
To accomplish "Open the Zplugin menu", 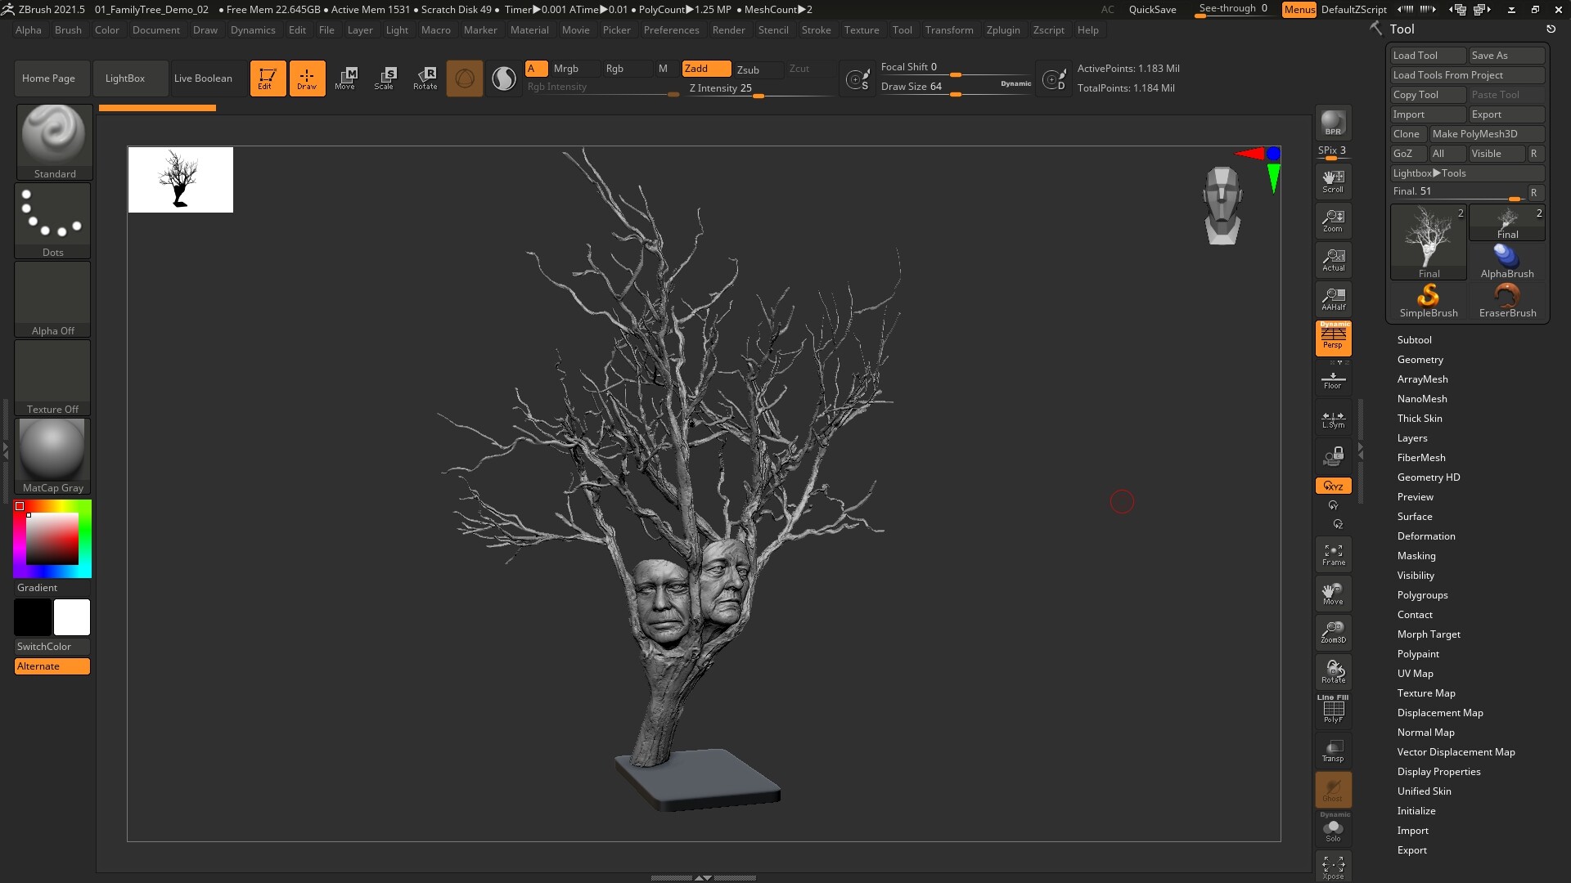I will [x=1003, y=30].
